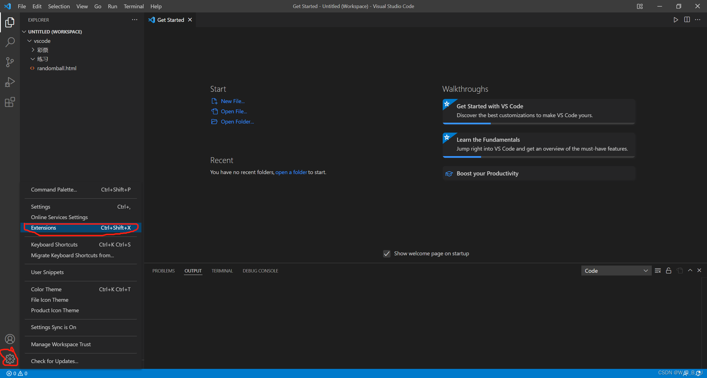This screenshot has width=707, height=378.
Task: Toggle output scroll lock icon
Action: 668,271
